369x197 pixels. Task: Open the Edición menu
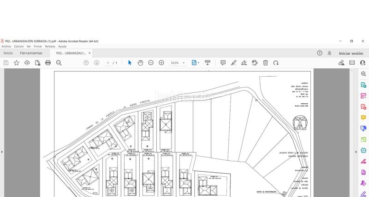click(19, 46)
